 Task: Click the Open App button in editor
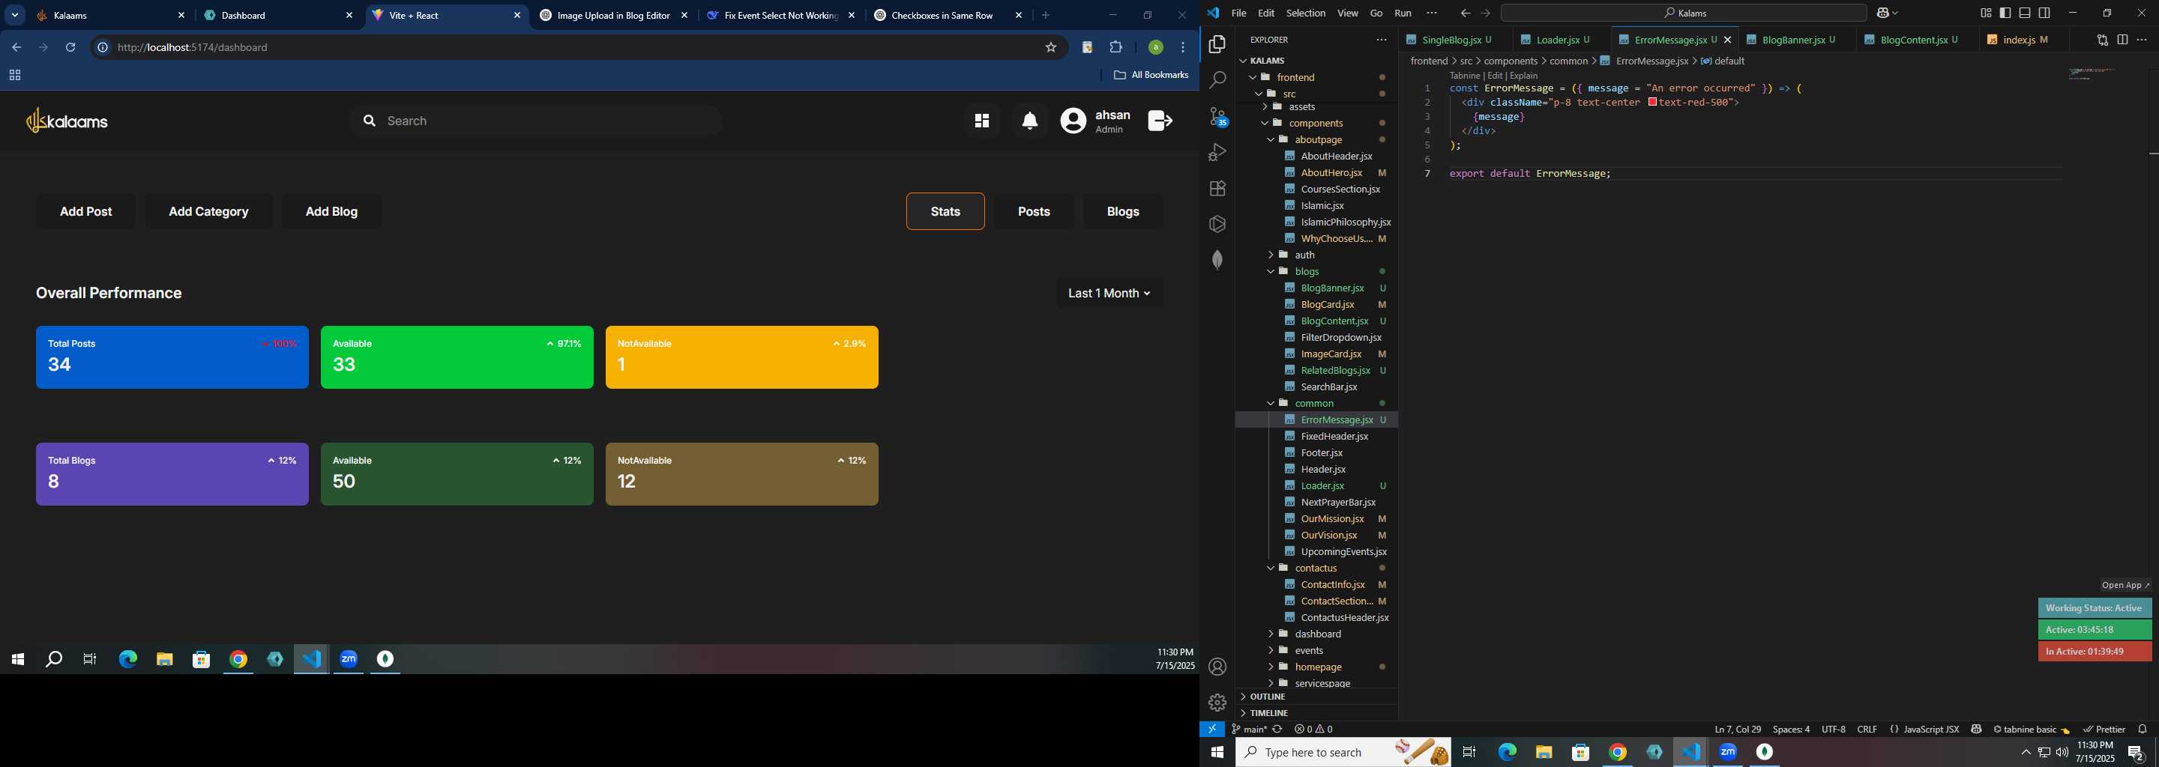tap(2125, 585)
